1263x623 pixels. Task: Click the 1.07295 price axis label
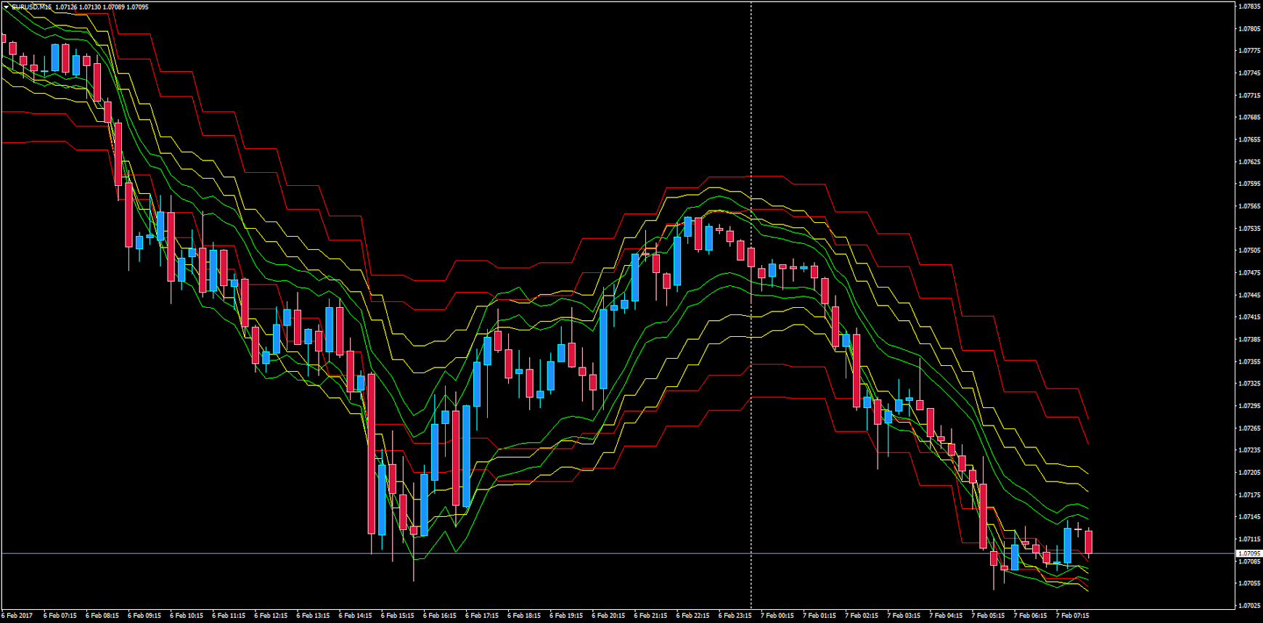(1248, 406)
